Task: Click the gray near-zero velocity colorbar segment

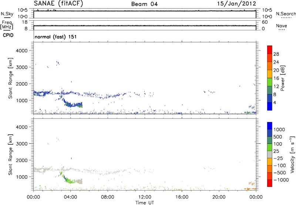Action: 270,154
